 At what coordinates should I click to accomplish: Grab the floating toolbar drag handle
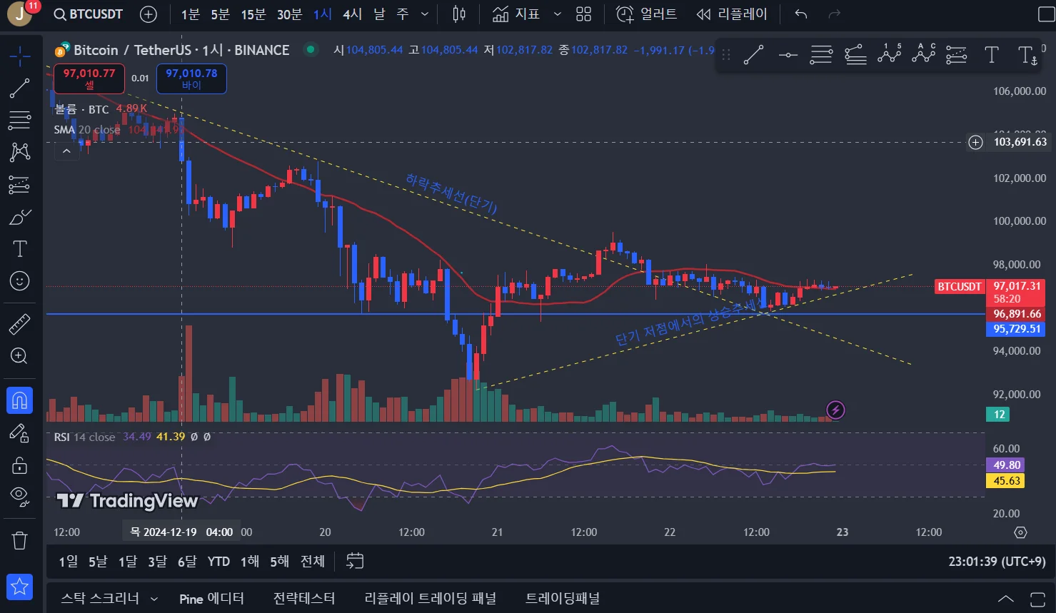726,55
